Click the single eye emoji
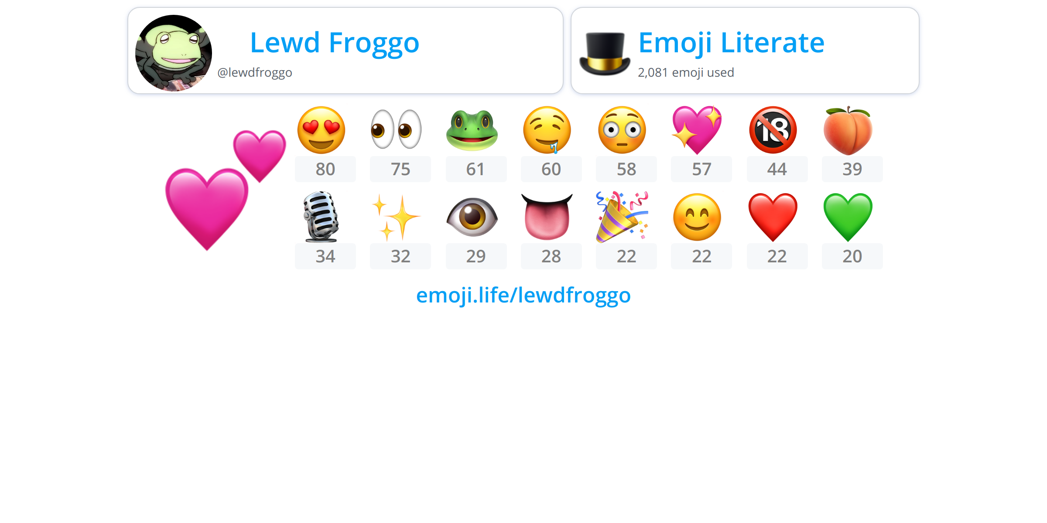The image size is (1047, 523). tap(472, 217)
